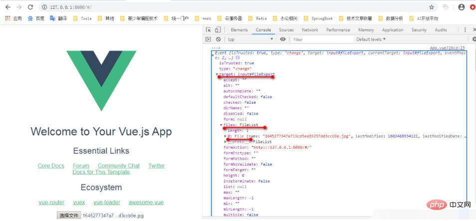Switch to the Elements tab
The width and height of the screenshot is (476, 221).
coord(239,30)
